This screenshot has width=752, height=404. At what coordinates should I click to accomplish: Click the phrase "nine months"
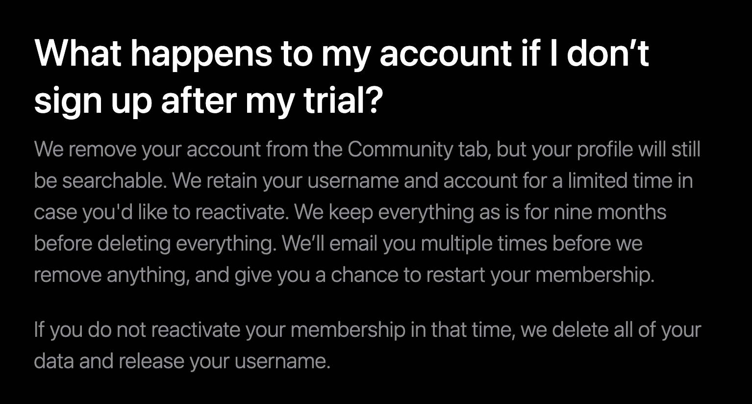[x=610, y=212]
